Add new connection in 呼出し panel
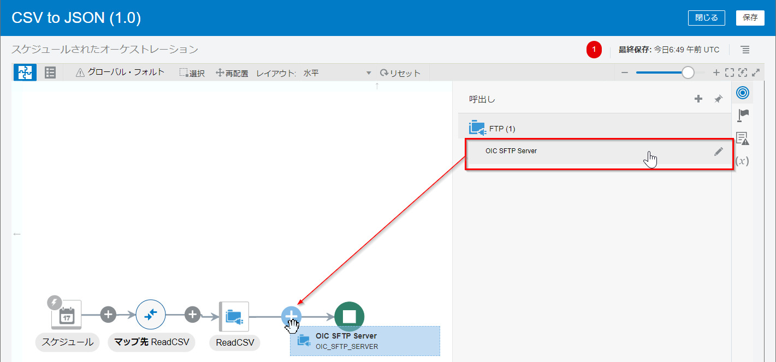The height and width of the screenshot is (362, 776). pos(698,99)
